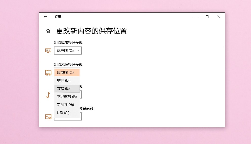Click the 更改新内容的保存位置 page heading

(x=92, y=31)
